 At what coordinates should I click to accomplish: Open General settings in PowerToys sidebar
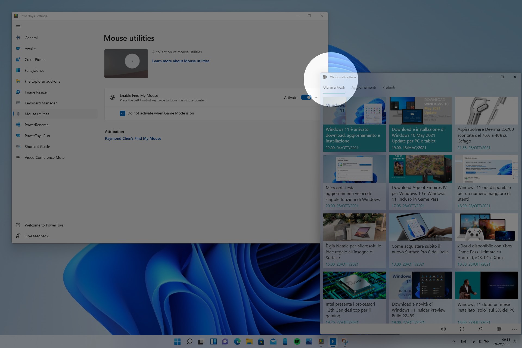[55, 38]
